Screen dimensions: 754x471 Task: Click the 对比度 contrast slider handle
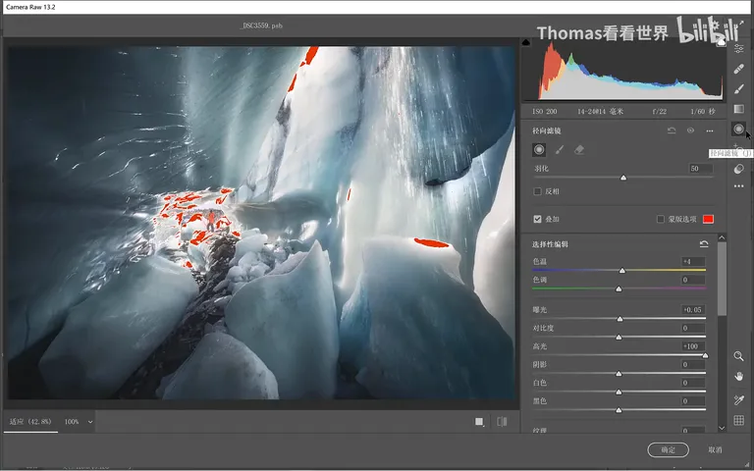[x=619, y=337]
